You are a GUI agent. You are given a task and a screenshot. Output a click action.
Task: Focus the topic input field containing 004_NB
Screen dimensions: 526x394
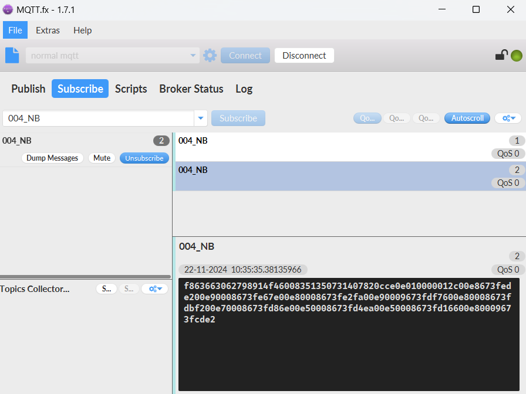(98, 118)
